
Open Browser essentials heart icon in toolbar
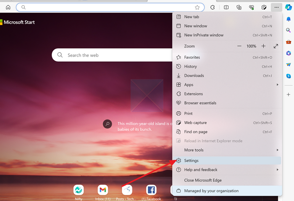point(252,7)
